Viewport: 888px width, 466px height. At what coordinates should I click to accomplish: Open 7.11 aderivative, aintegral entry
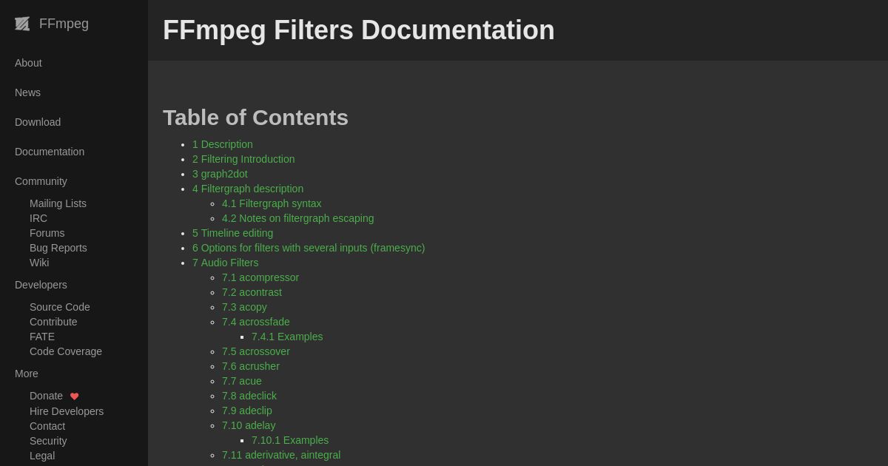click(x=281, y=455)
